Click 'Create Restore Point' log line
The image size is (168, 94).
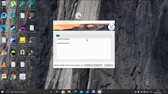click(x=63, y=43)
